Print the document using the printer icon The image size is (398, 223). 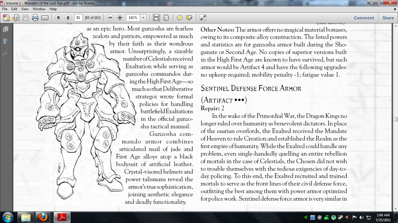coord(35,18)
